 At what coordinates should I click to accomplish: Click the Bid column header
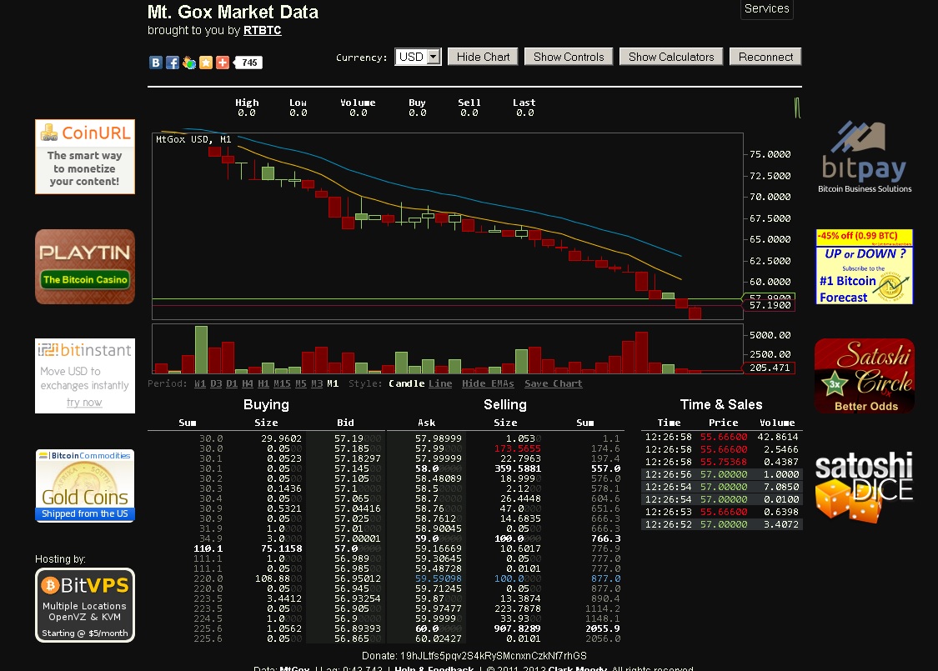point(345,423)
